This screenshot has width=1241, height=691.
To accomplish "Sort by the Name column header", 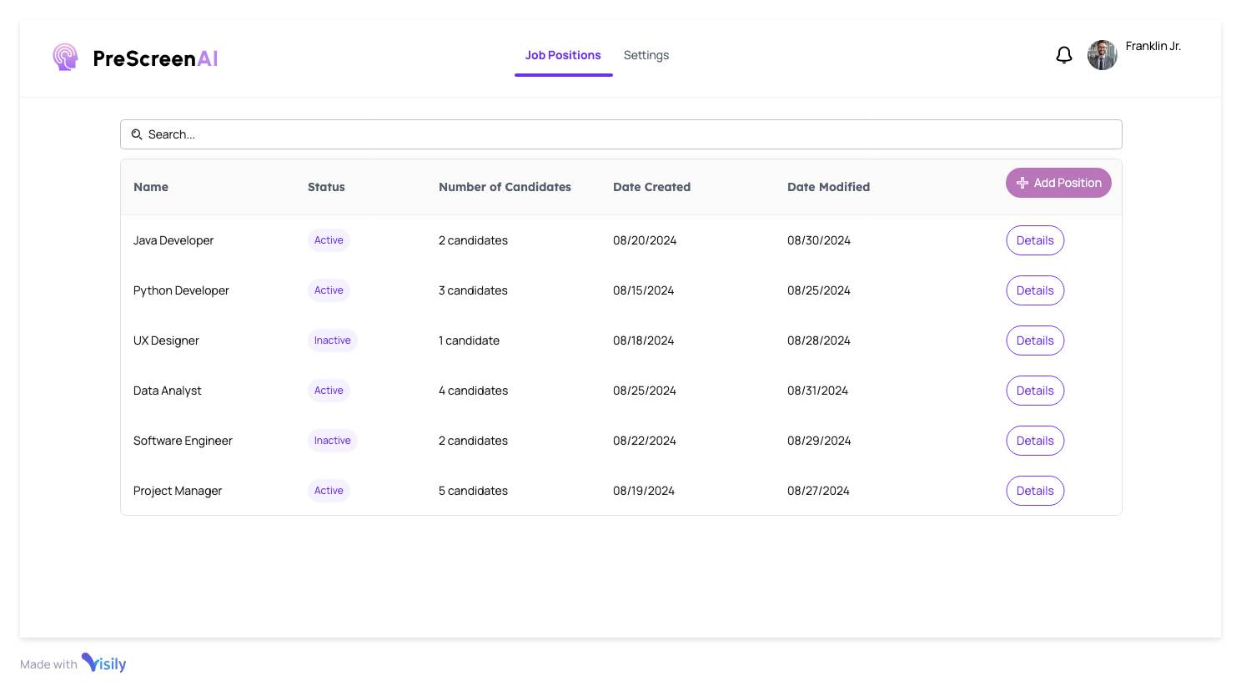I will coord(151,187).
